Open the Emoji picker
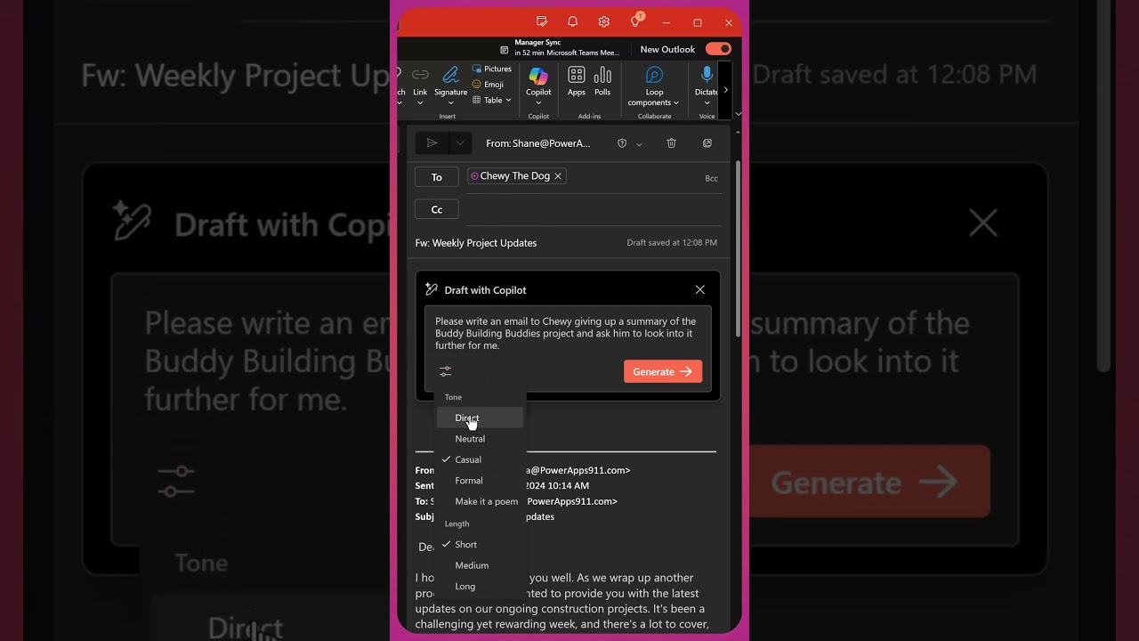1139x641 pixels. (488, 85)
